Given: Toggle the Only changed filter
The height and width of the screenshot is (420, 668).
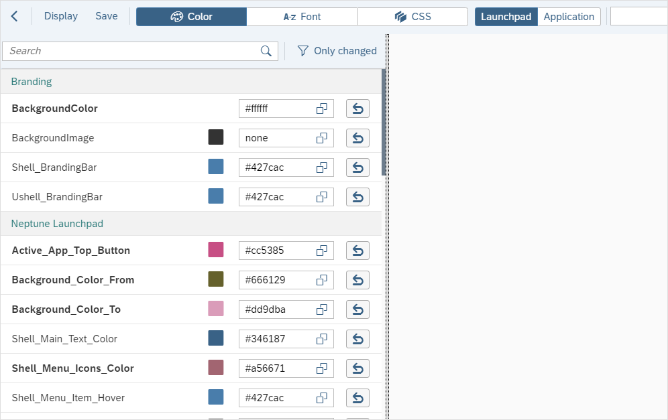Looking at the screenshot, I should 337,51.
